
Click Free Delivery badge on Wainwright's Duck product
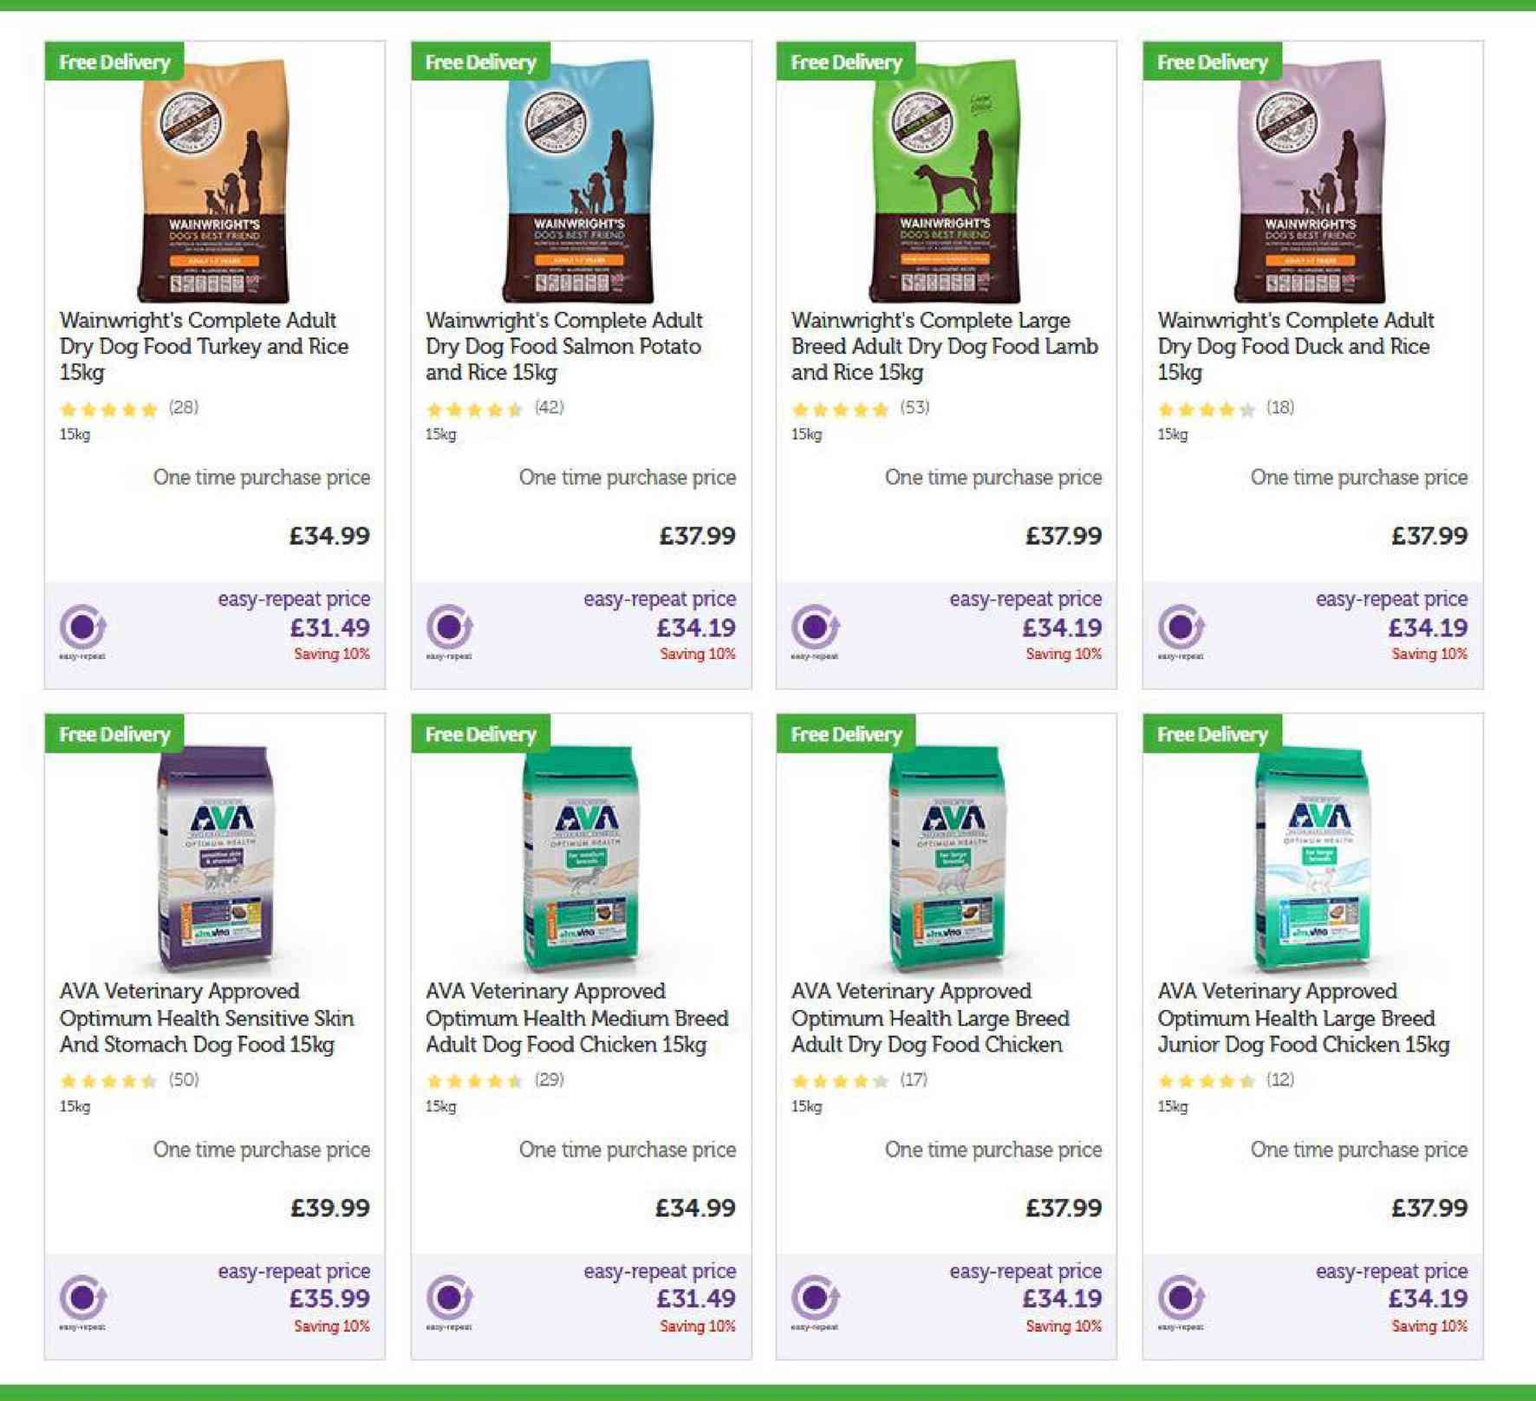1212,62
